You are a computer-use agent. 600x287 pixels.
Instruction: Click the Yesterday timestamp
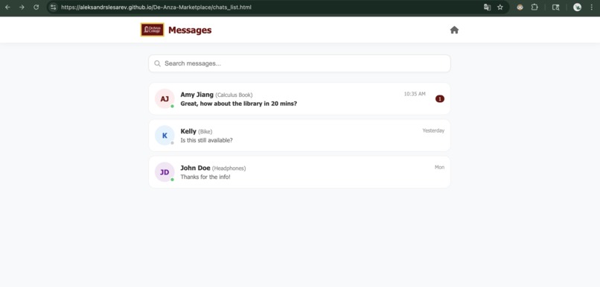433,130
